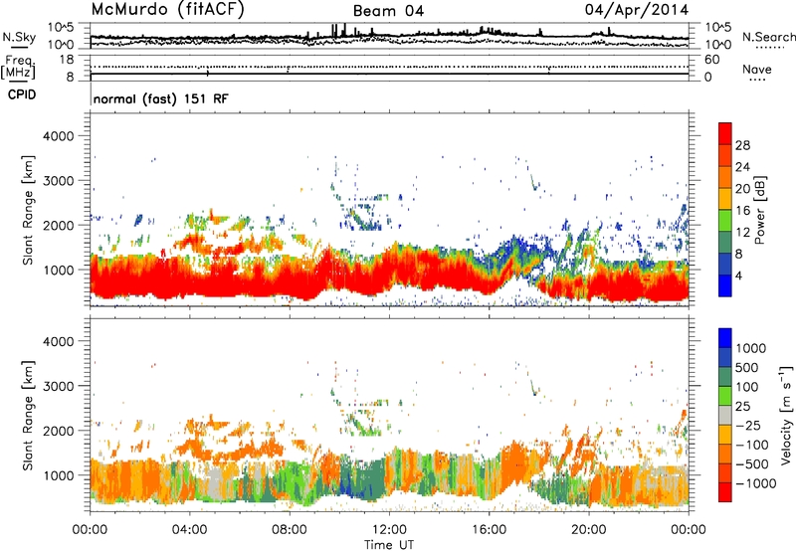Select the "500" tick on the Velocity colorbar

[747, 367]
